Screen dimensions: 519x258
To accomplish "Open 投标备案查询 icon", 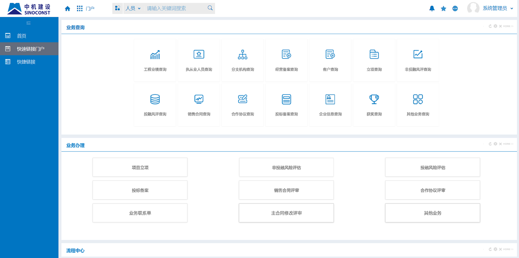I will [286, 99].
